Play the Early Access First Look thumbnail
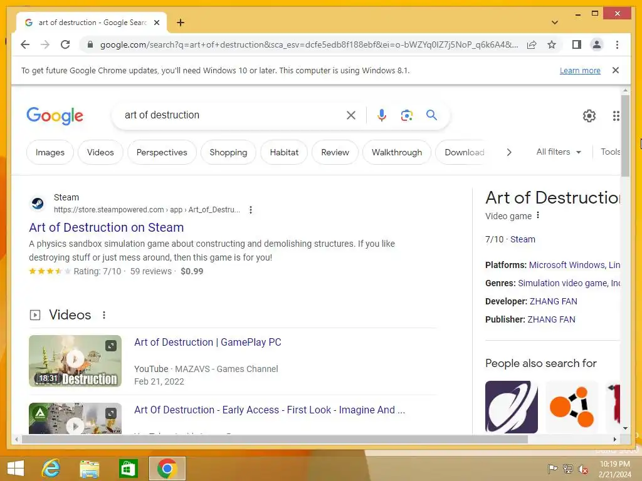This screenshot has height=481, width=642. 75,418
